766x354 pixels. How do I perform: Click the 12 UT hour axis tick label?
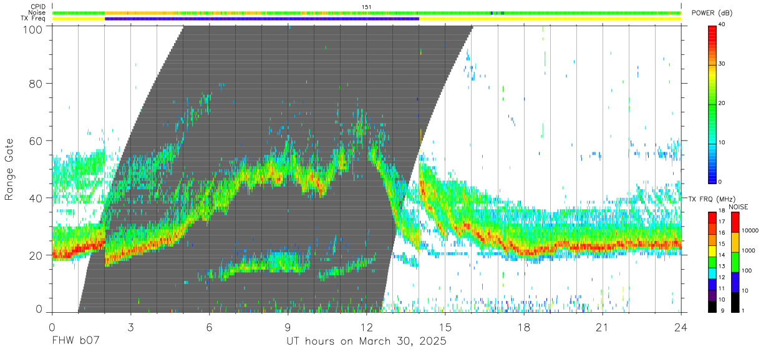[x=367, y=328]
